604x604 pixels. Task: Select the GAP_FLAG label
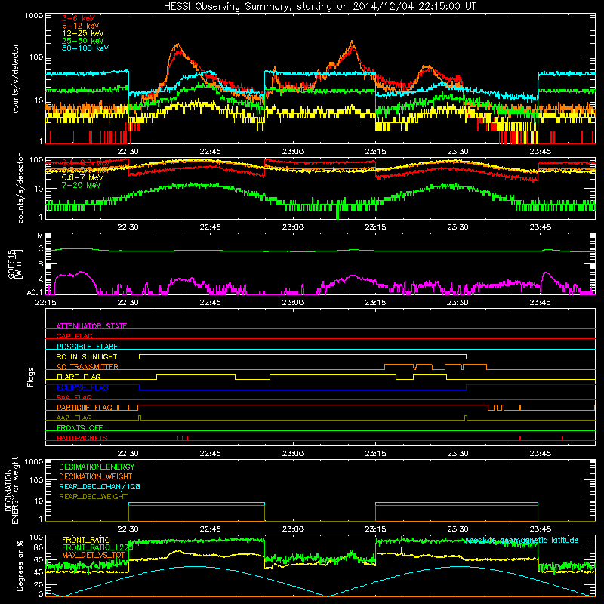pyautogui.click(x=74, y=336)
